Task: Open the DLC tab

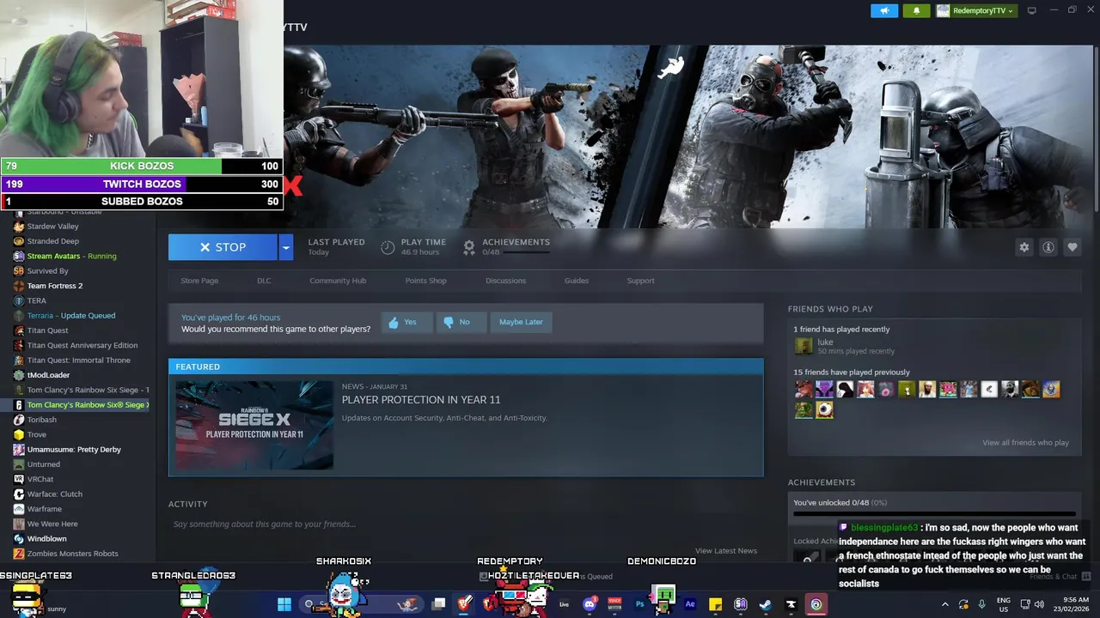Action: tap(264, 281)
